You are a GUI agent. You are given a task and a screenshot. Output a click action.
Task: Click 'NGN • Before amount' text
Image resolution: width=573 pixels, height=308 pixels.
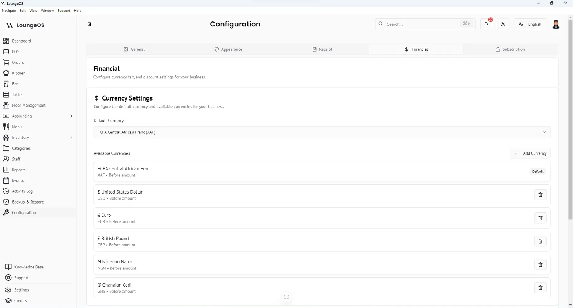click(x=117, y=268)
